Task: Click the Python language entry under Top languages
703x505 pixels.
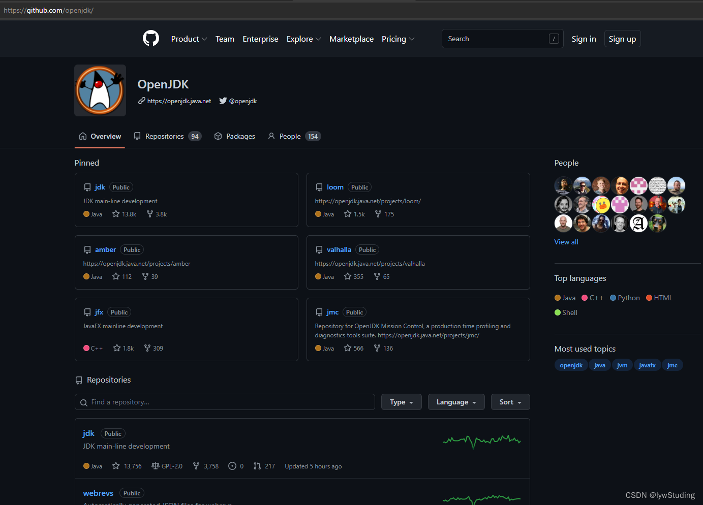Action: 625,298
